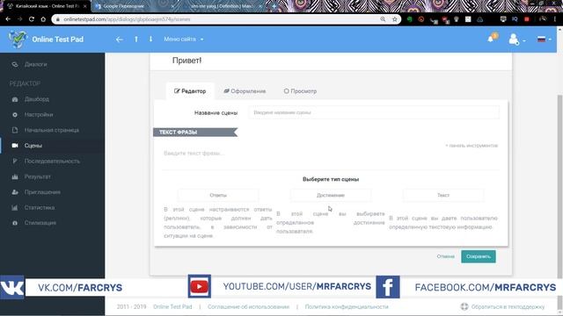The image size is (563, 316).
Task: Choose the Ответы scene type
Action: (x=218, y=195)
